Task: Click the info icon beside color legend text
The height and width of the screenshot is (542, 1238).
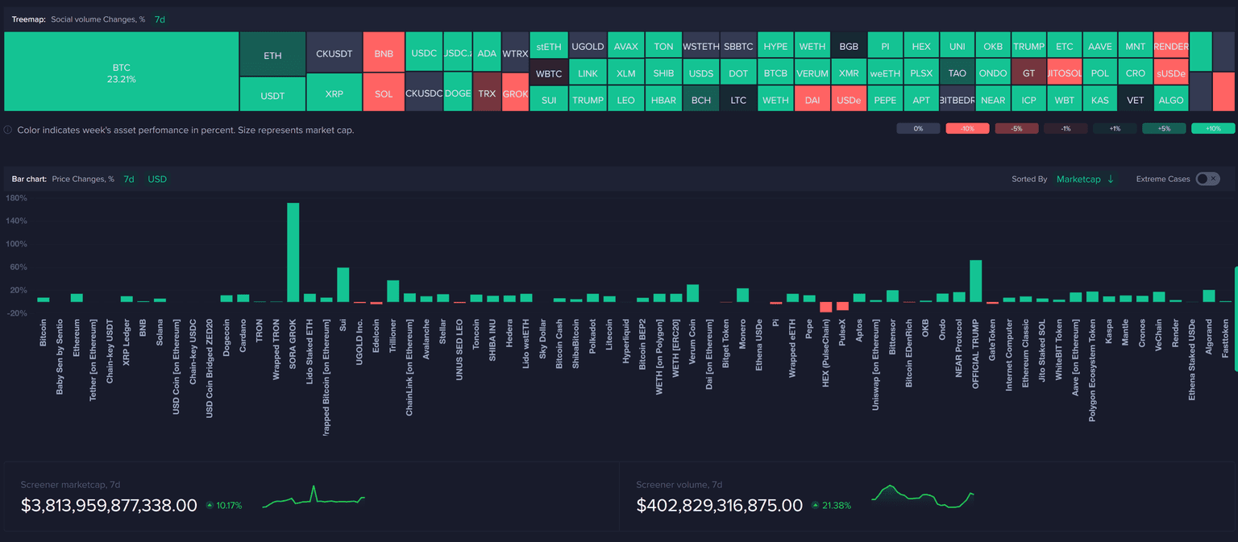Action: click(8, 130)
